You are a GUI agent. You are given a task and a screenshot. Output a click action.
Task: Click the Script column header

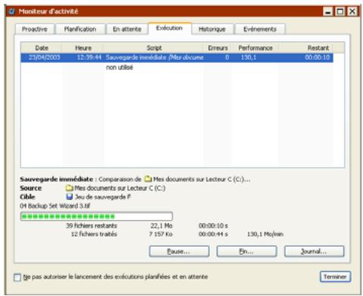[154, 48]
